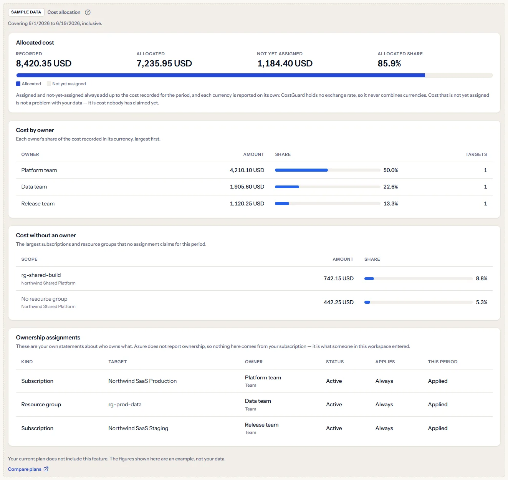Open the help icon beside Cost allocation
508x480 pixels.
click(x=88, y=12)
